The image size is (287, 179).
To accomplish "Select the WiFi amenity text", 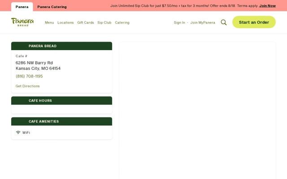I will click(x=26, y=132).
